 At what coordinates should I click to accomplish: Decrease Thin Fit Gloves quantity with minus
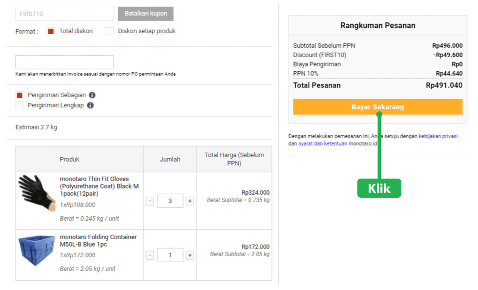pos(150,201)
